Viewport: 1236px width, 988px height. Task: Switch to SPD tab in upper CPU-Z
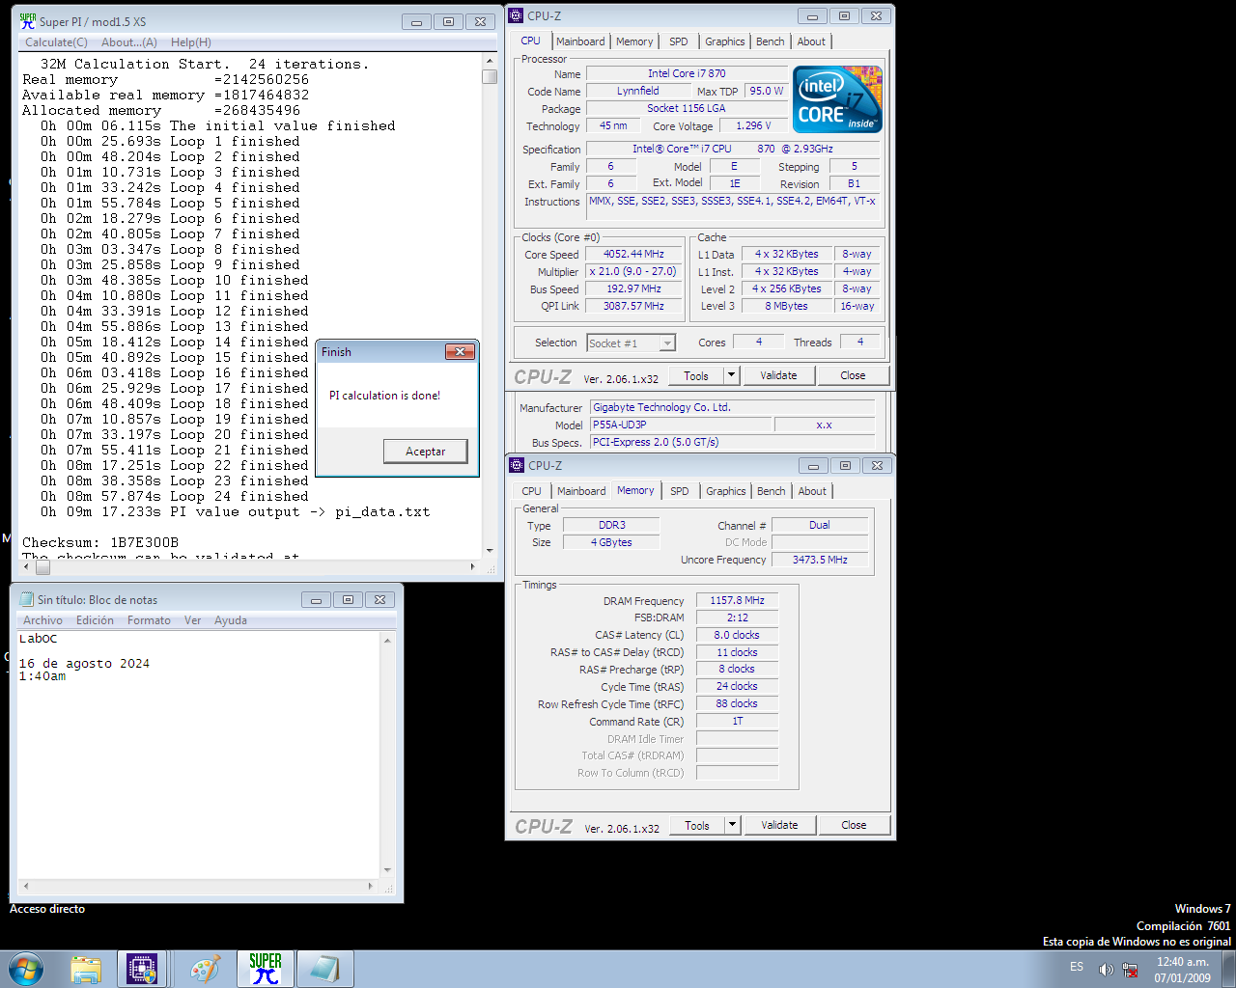coord(679,41)
